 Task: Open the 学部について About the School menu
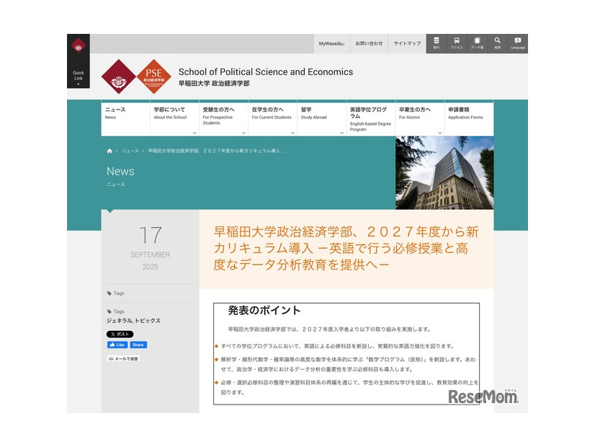[174, 118]
